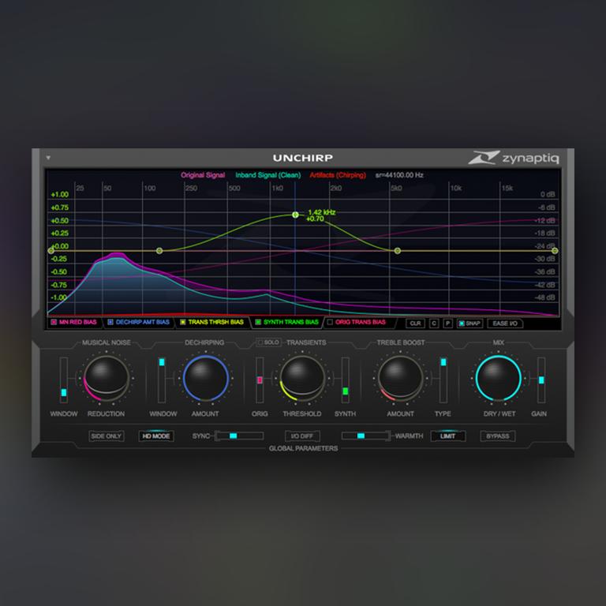
Task: Enable the ORIG TRANS BIAS checkbox
Action: coord(330,322)
